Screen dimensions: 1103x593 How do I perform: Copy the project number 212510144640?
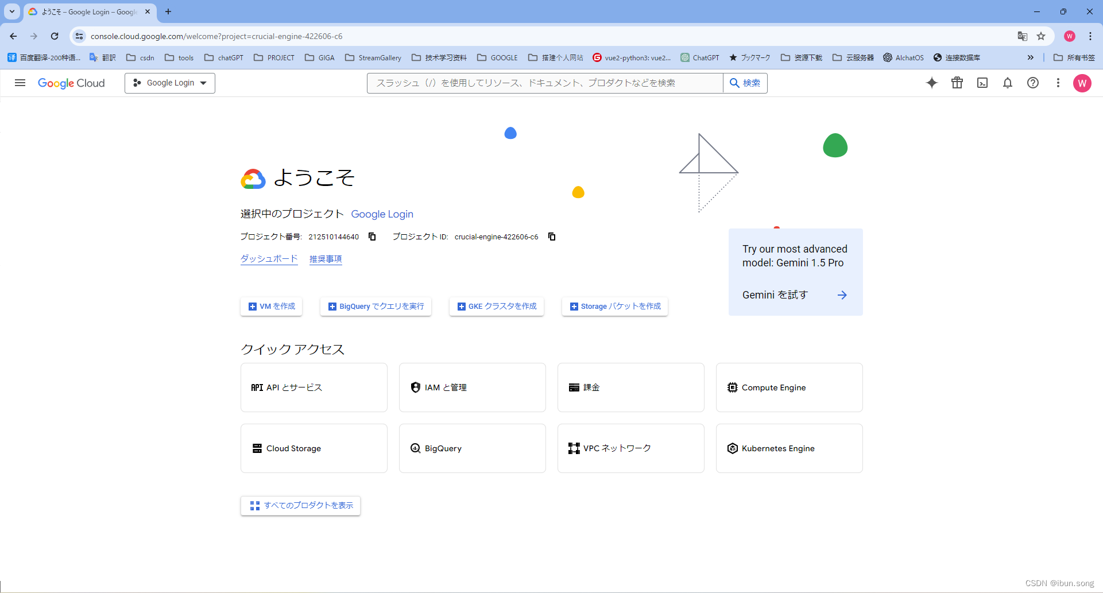pyautogui.click(x=372, y=237)
